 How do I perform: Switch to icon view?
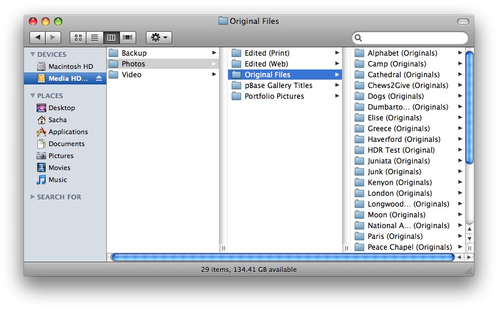78,38
